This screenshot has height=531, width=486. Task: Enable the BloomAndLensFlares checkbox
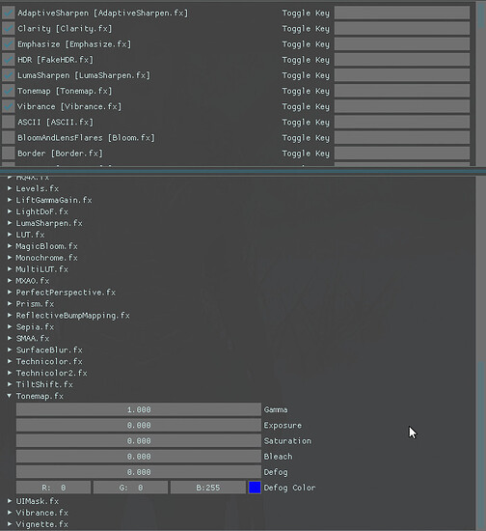tap(9, 137)
